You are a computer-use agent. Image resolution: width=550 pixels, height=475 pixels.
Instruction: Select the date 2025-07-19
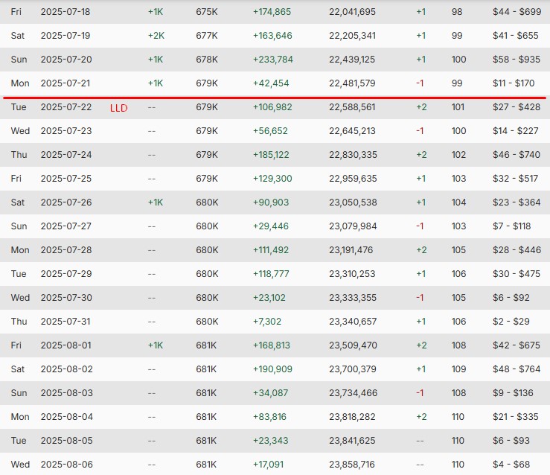[65, 36]
